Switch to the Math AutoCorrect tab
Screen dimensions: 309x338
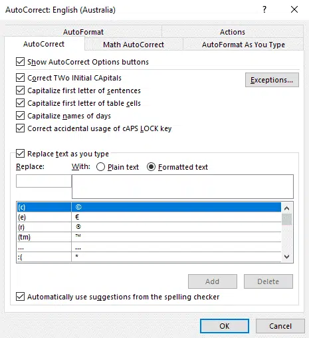pos(134,45)
